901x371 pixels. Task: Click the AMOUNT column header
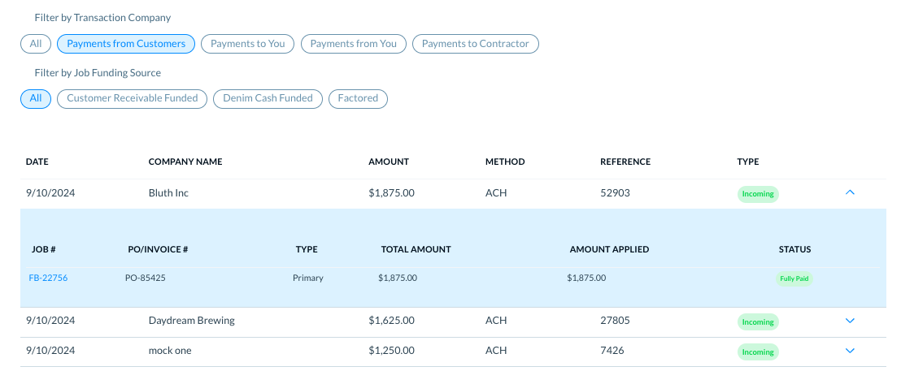pos(389,162)
